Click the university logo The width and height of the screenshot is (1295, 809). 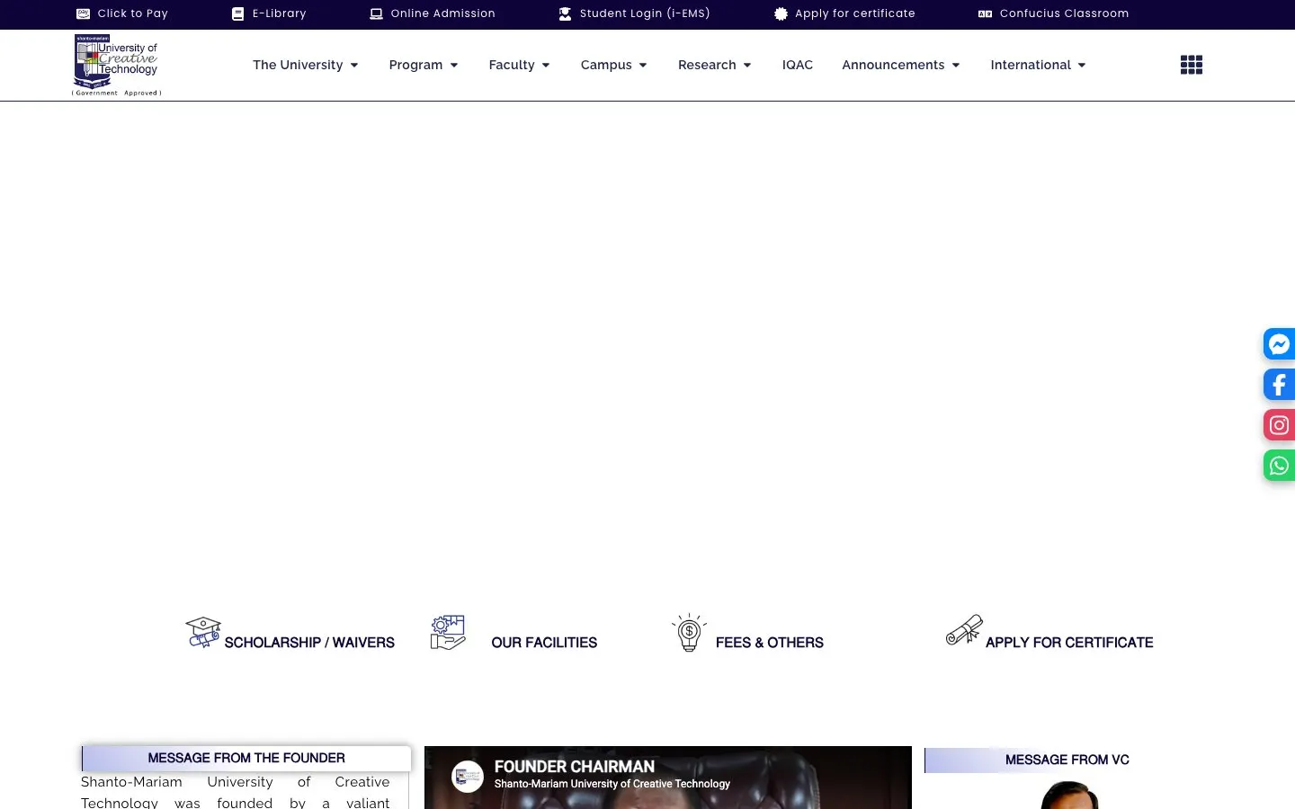(x=117, y=65)
